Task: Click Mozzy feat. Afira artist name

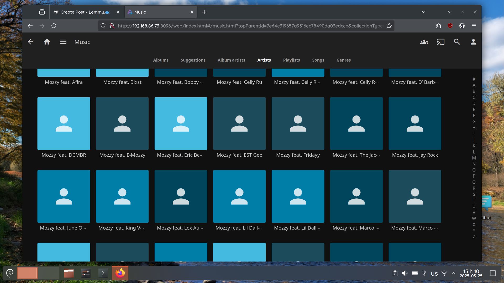Action: [64, 82]
